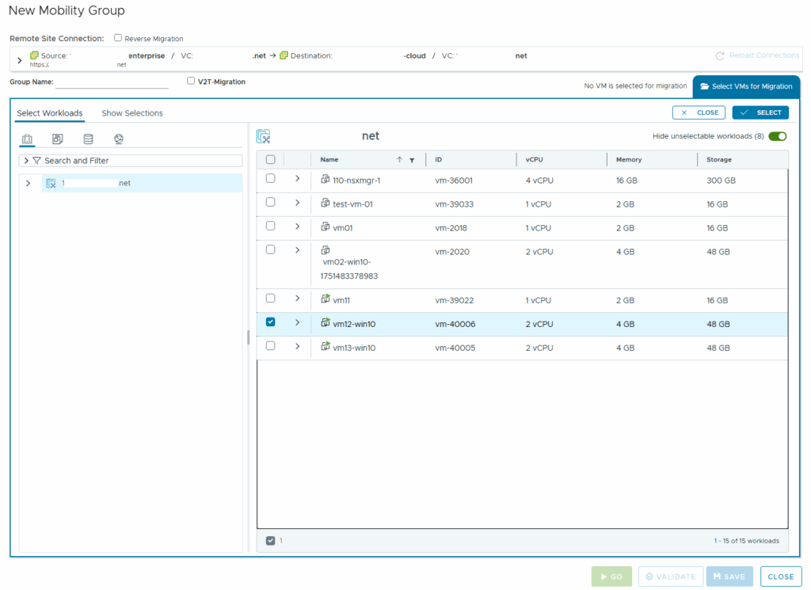Switch to the Show Selections tab
Screen dimensions: 811x590
[x=132, y=113]
